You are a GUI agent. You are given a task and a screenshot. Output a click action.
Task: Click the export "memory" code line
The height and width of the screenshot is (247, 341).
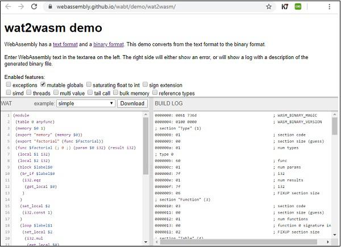pyautogui.click(x=49, y=135)
